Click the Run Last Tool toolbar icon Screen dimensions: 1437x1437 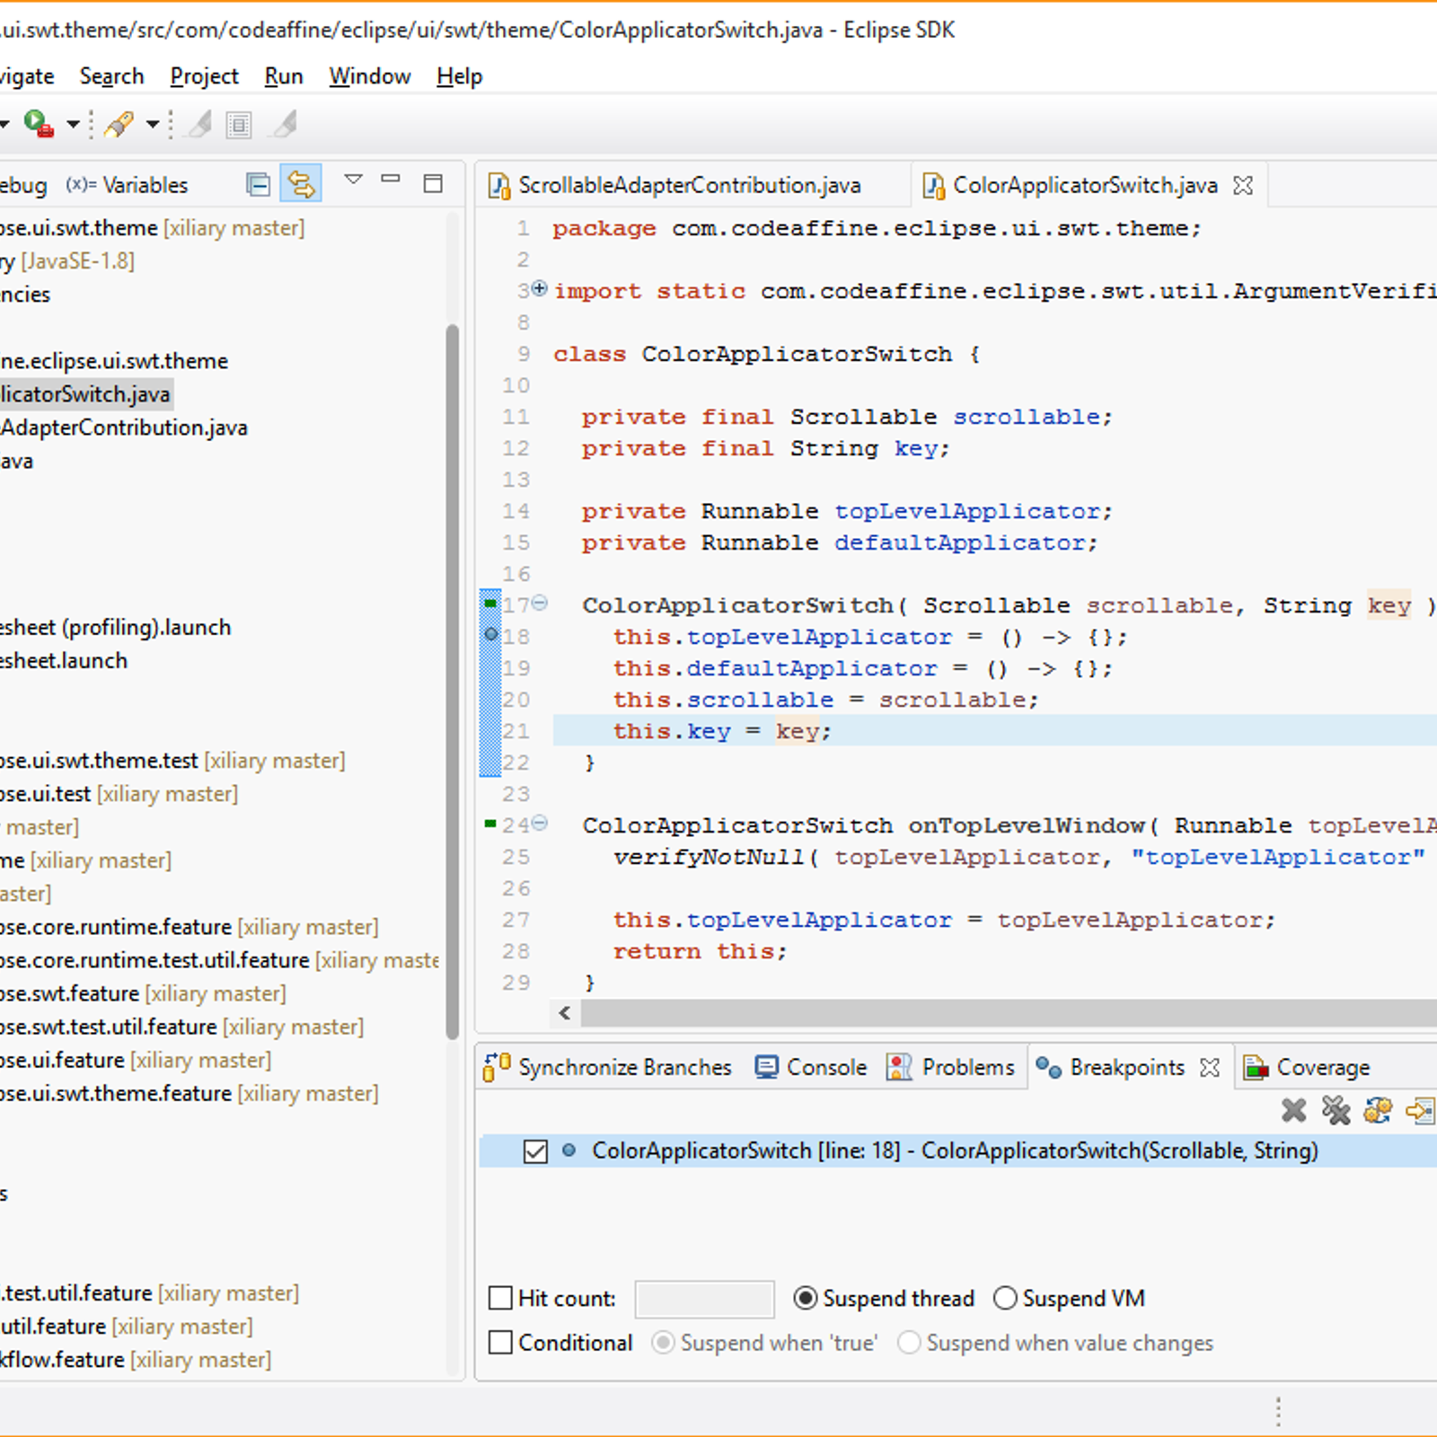[x=39, y=124]
